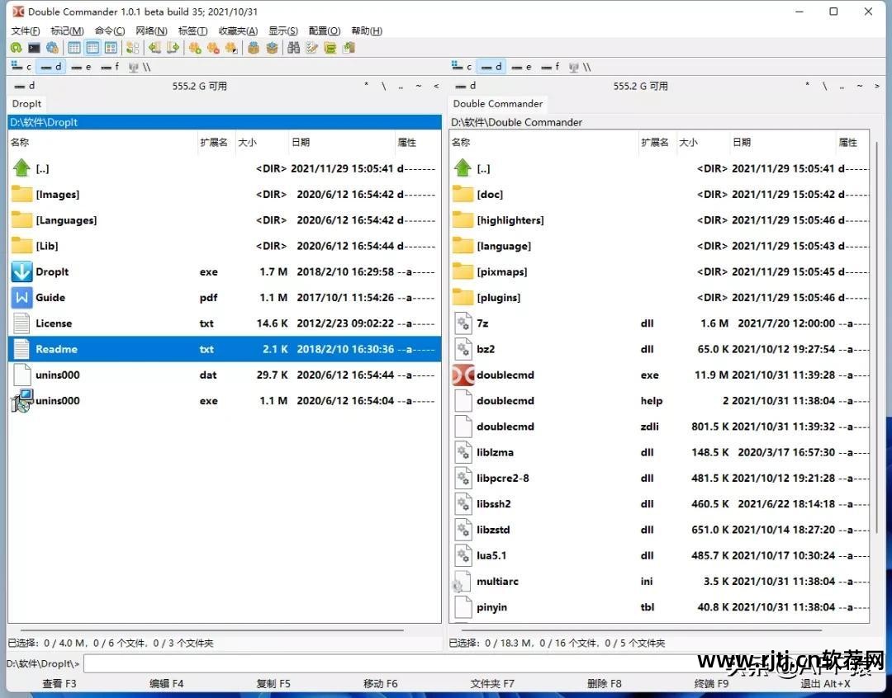Sort right panel by 属性 column header
Viewport: 892px width, 698px height.
click(852, 142)
